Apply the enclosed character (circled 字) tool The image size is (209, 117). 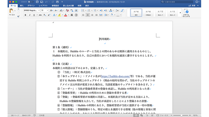pyautogui.click(x=76, y=15)
